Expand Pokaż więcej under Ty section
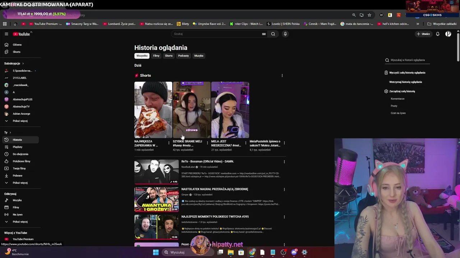This screenshot has height=258, width=460. (20, 183)
